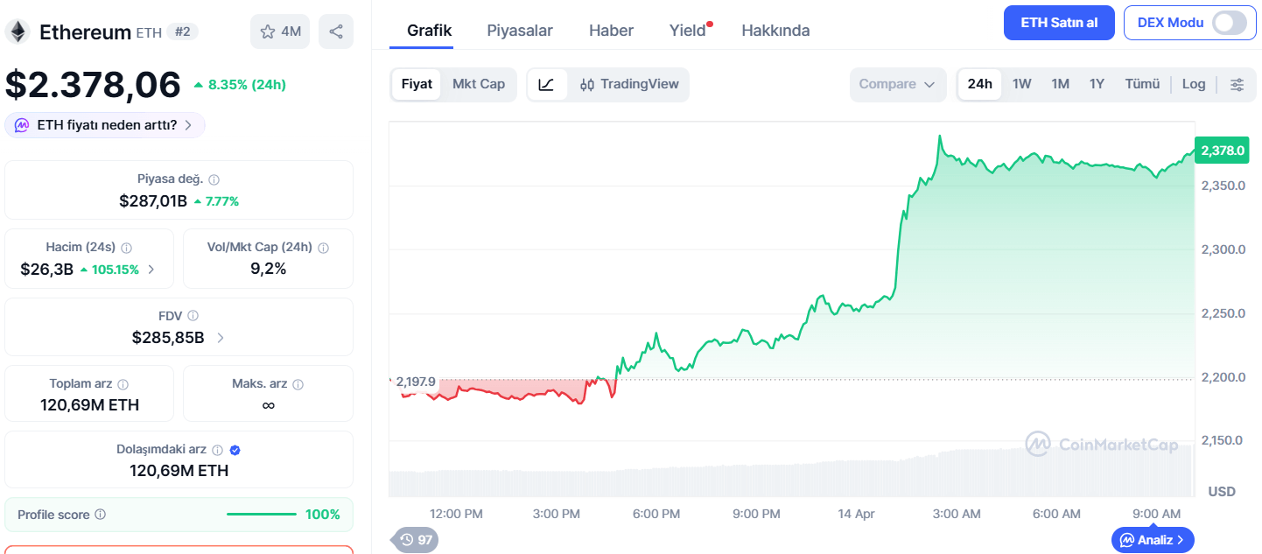This screenshot has height=554, width=1262.
Task: Open the Yield tab
Action: click(688, 31)
